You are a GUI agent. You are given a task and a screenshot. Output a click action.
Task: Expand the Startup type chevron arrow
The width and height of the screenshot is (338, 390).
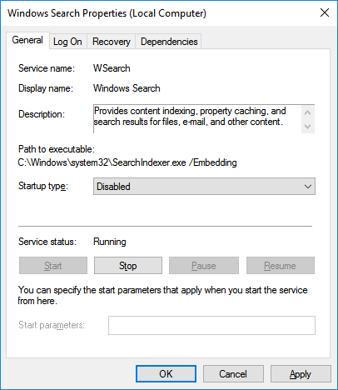coord(308,187)
